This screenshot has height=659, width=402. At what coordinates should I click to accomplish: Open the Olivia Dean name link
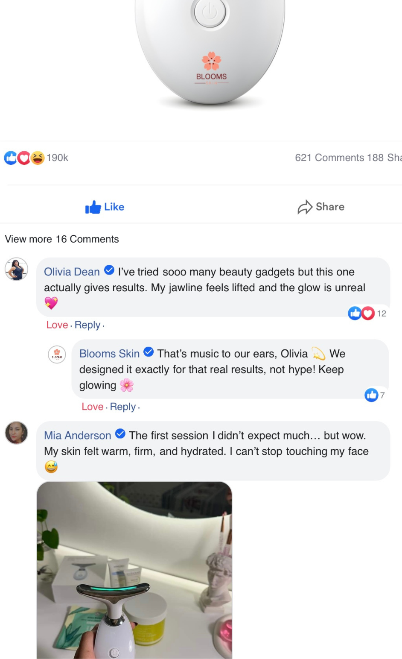[x=72, y=272]
